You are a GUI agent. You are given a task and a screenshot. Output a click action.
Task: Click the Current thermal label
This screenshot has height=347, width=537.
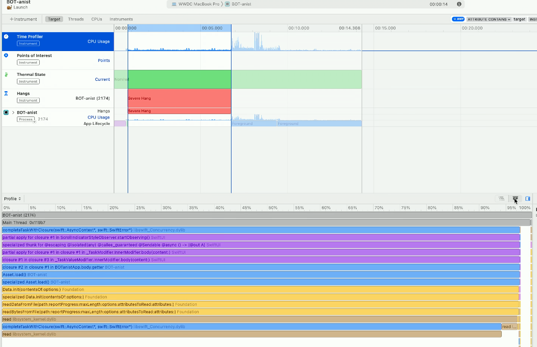pos(102,79)
